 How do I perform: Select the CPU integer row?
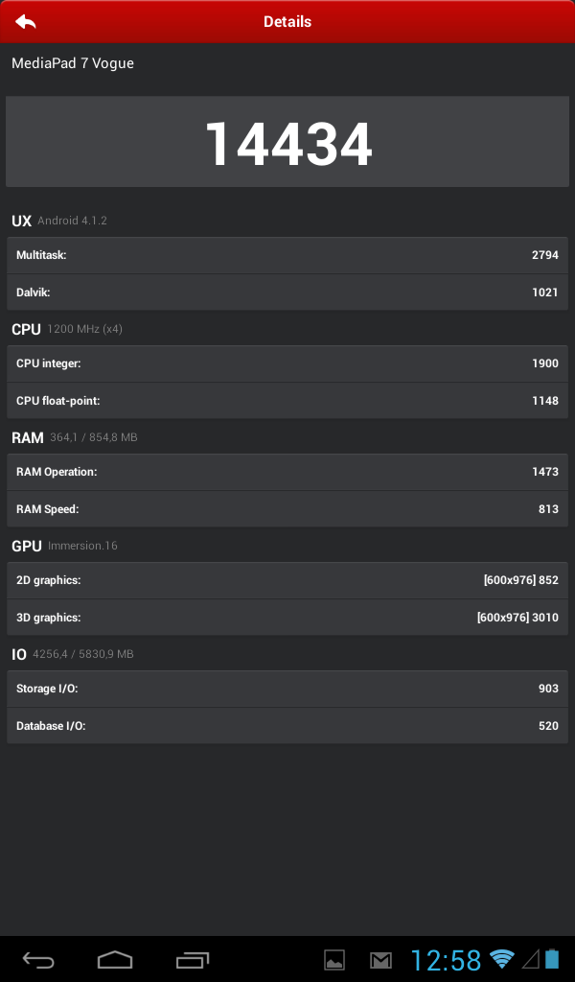(x=287, y=363)
